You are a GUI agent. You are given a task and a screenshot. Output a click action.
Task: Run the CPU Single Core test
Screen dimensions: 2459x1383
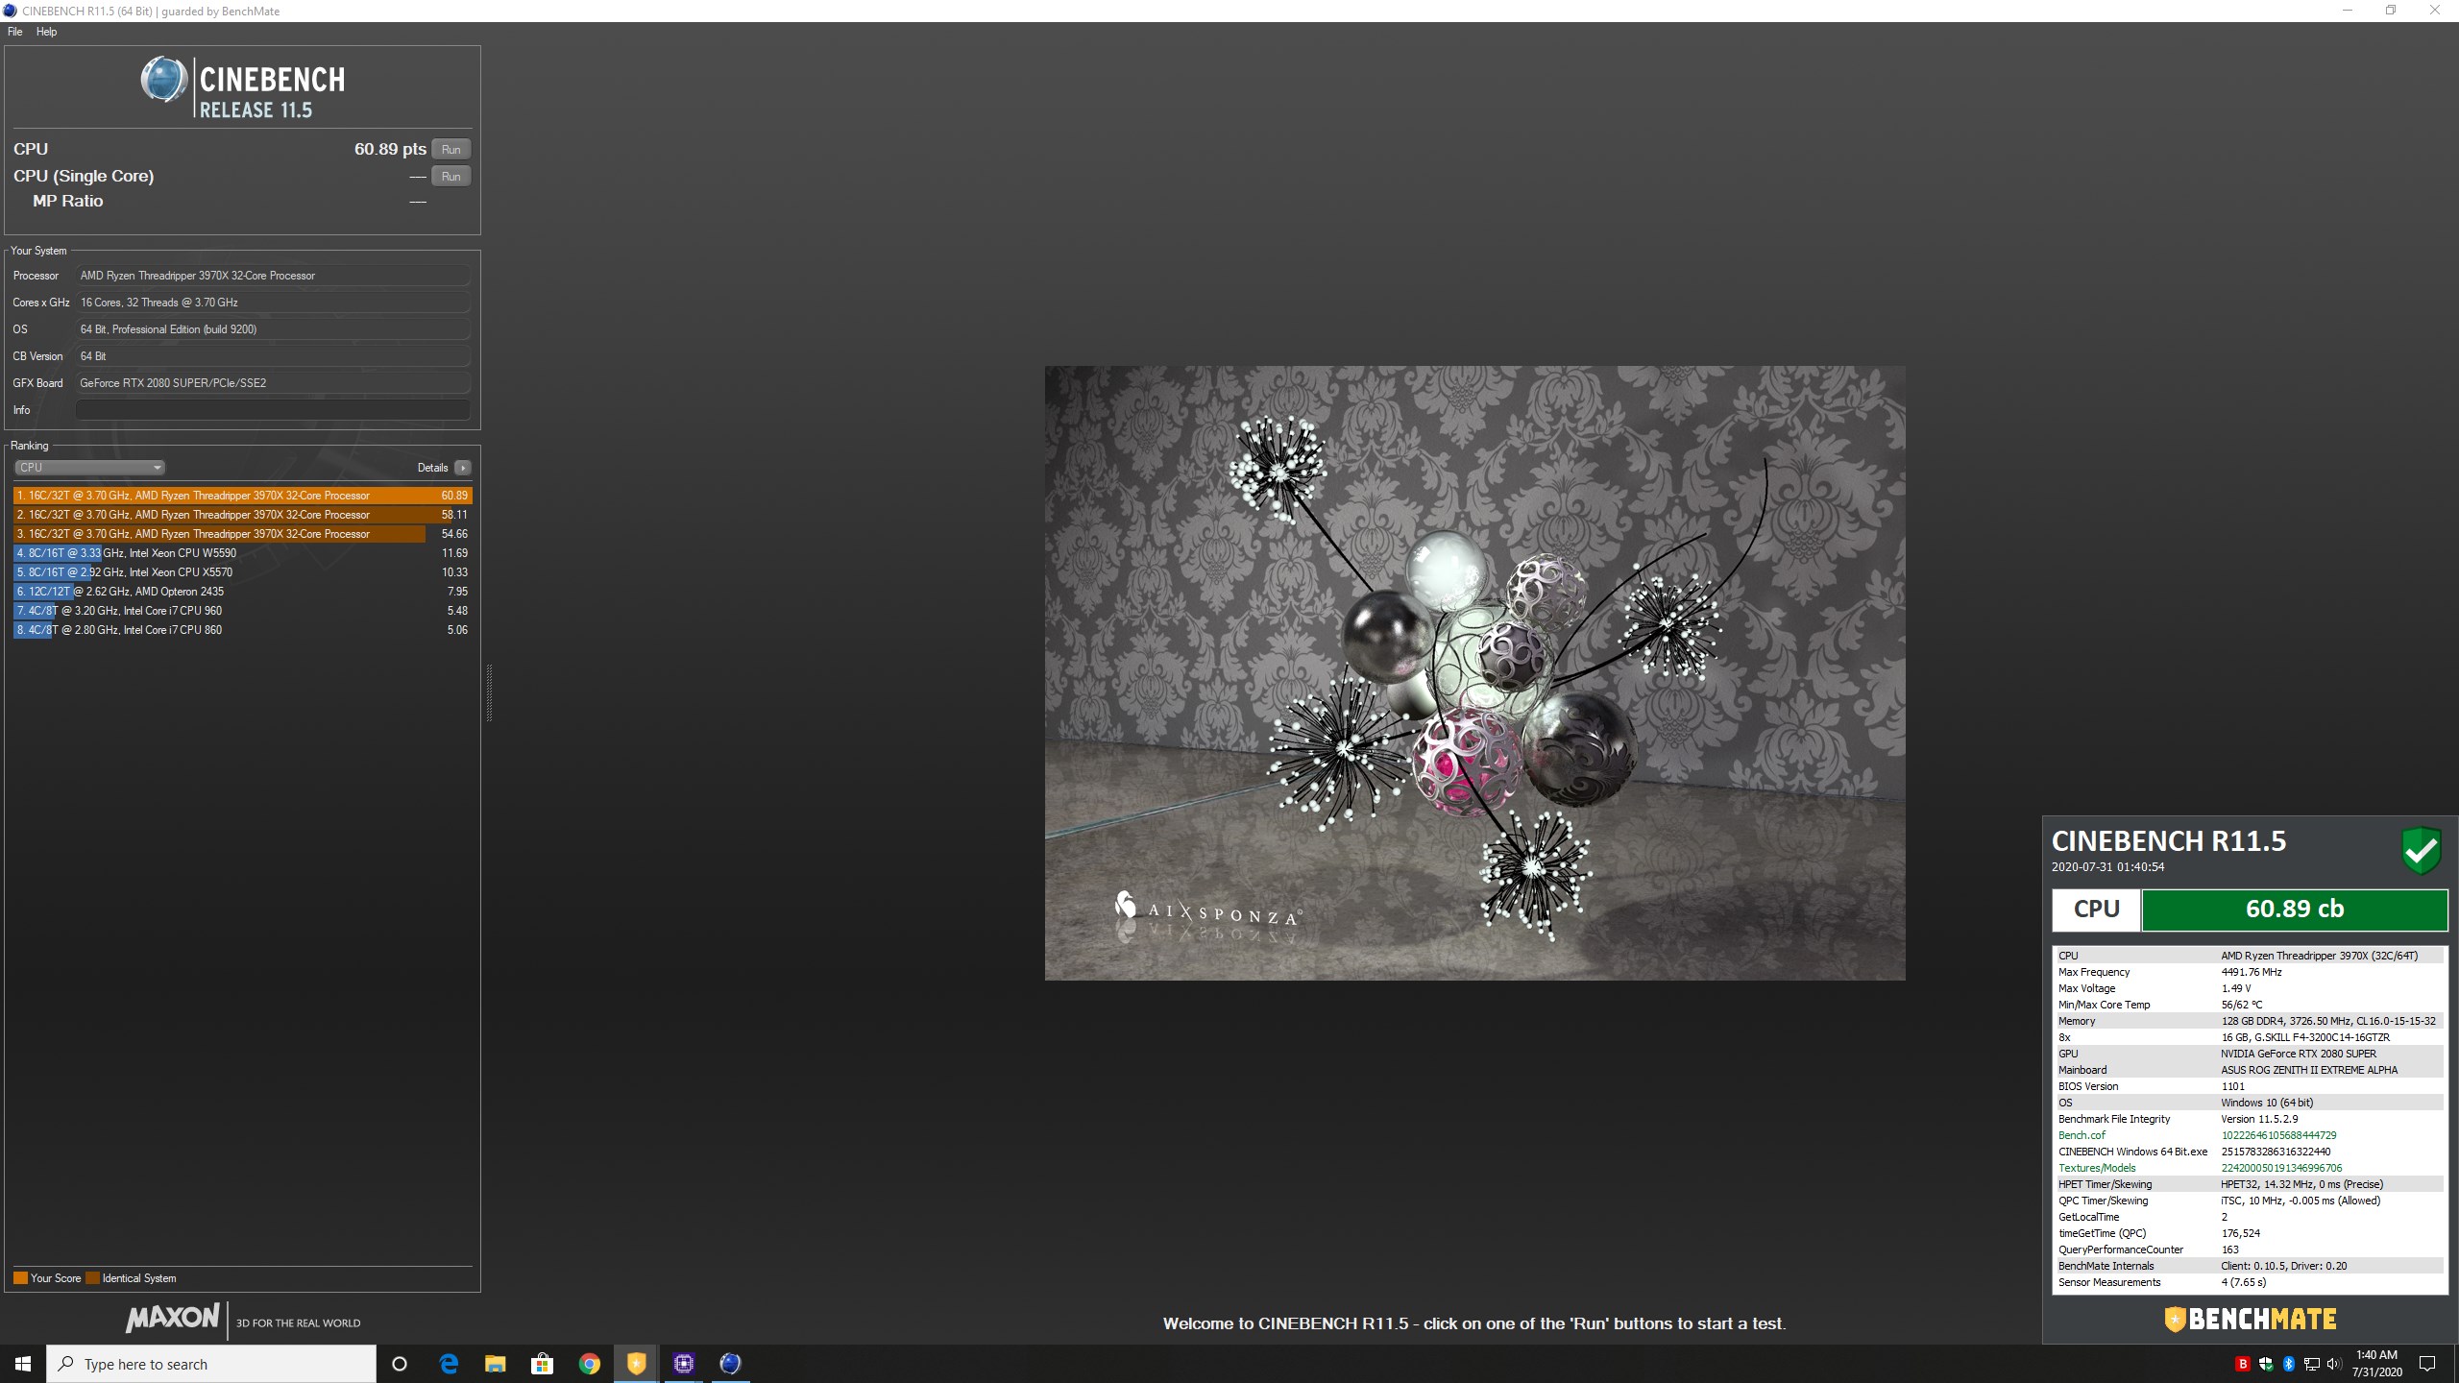pyautogui.click(x=450, y=176)
